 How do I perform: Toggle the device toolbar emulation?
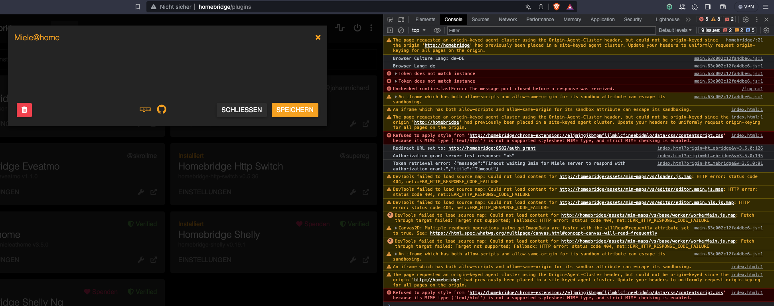click(401, 20)
